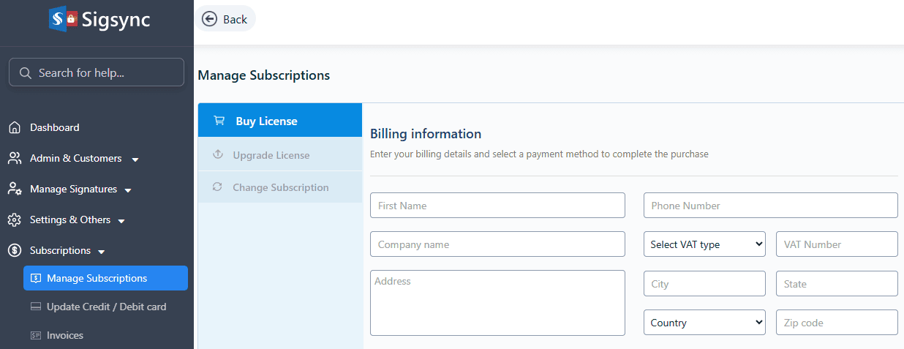
Task: Click the Search for help field
Action: 97,72
